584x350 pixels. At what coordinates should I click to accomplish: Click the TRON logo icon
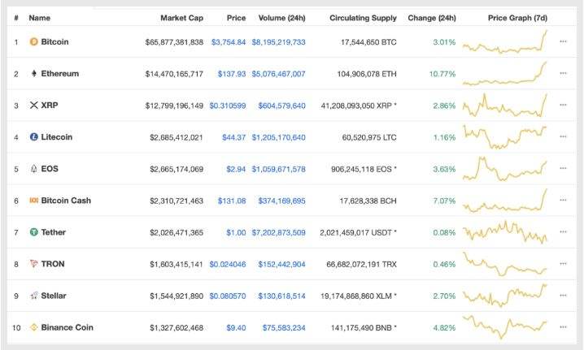pyautogui.click(x=34, y=264)
